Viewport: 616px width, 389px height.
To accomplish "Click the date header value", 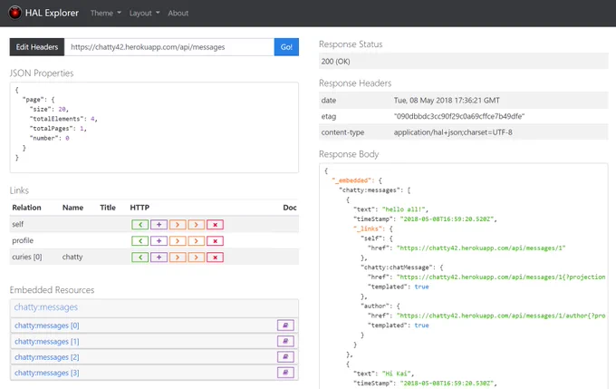I will tap(447, 101).
